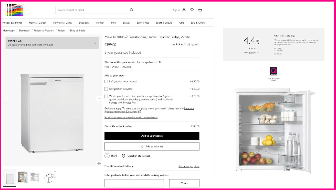The height and width of the screenshot is (190, 336).
Task: Dismiss the Popular notification with the X
Action: tap(96, 43)
